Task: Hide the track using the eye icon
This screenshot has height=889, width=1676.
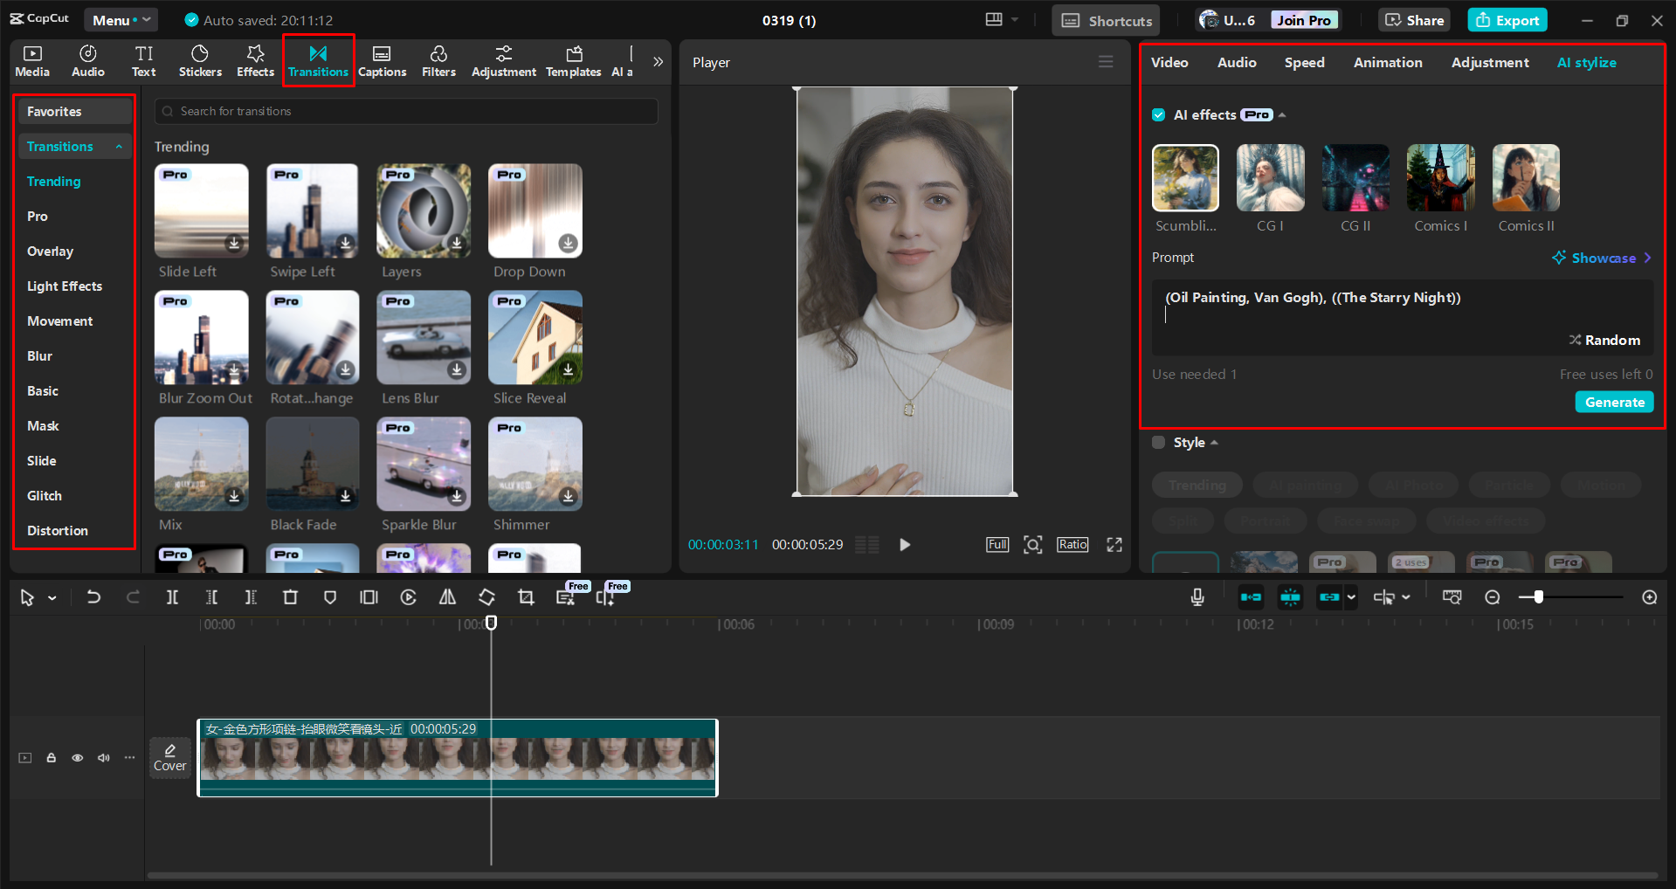Action: (77, 757)
